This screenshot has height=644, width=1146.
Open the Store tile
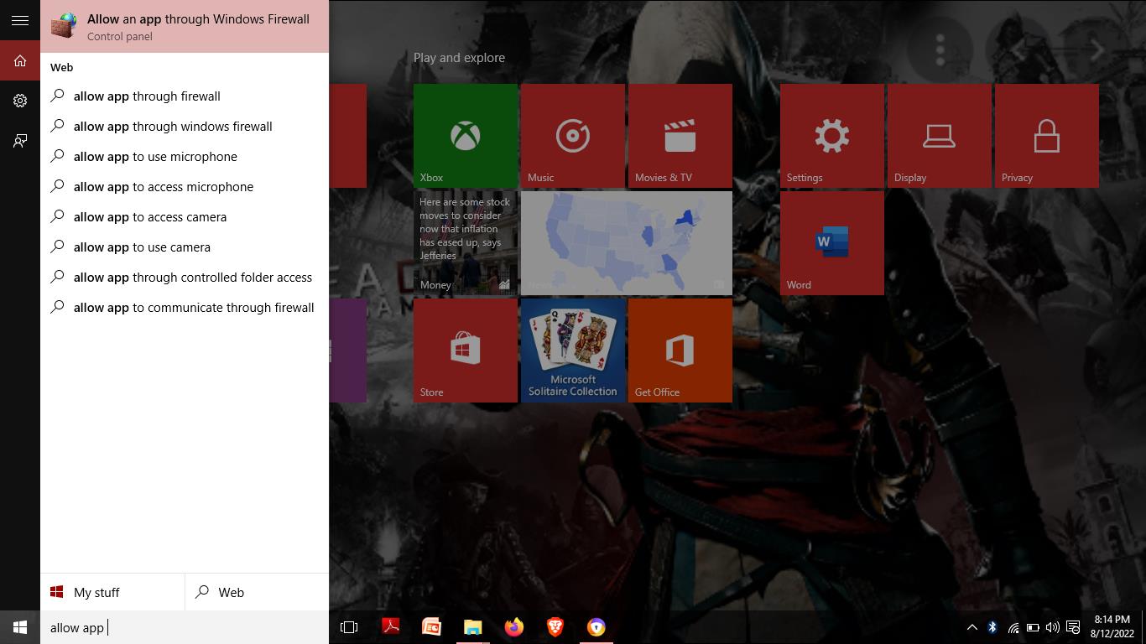466,351
